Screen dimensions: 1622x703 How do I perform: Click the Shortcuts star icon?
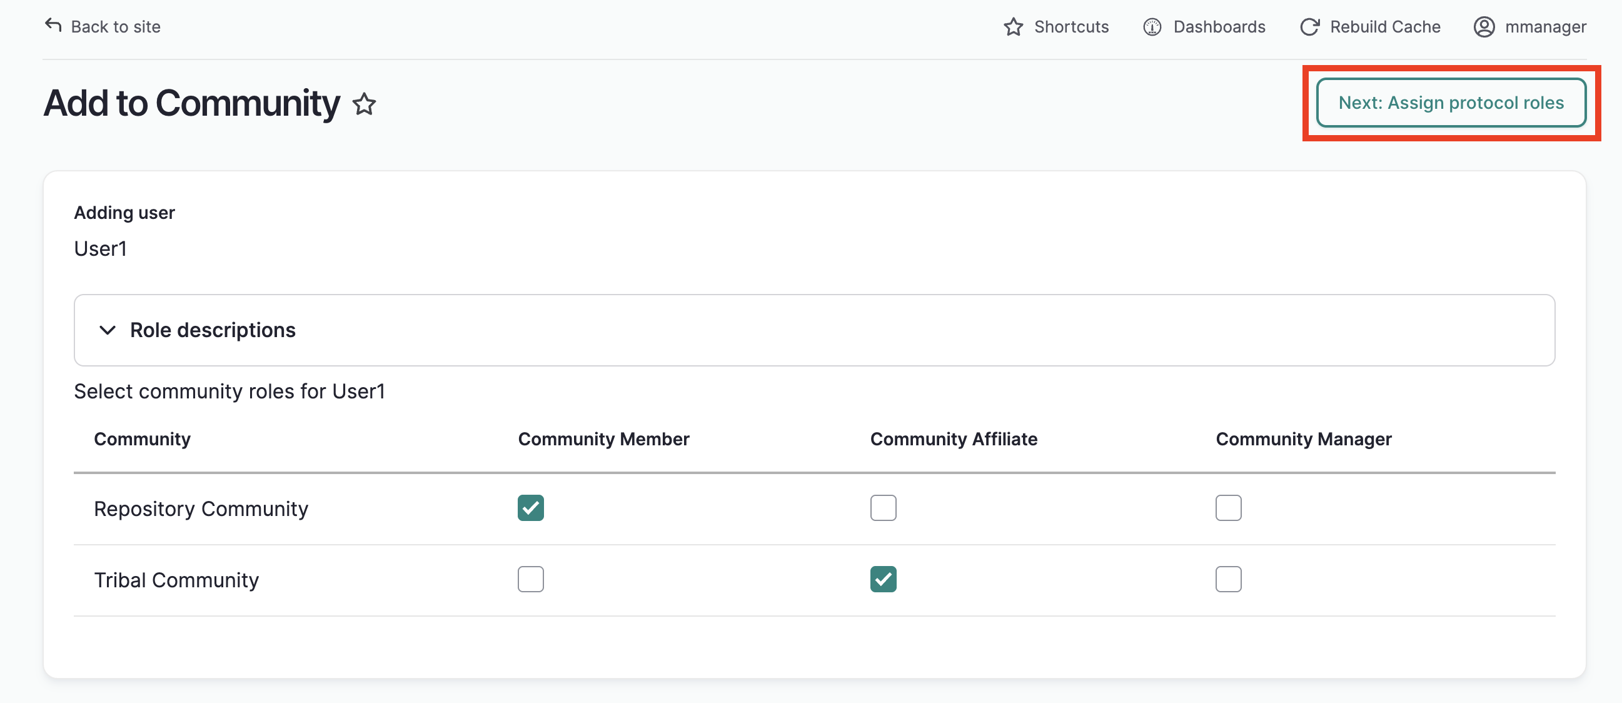(1013, 26)
